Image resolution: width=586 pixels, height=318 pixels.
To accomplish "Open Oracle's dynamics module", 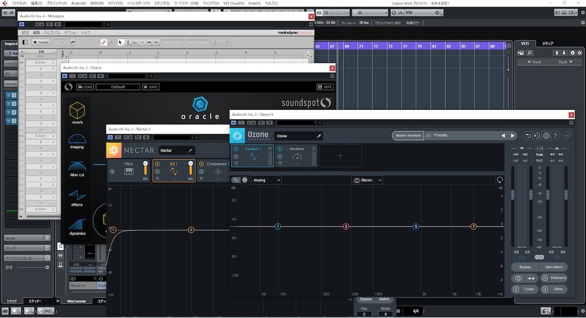I will [x=77, y=227].
